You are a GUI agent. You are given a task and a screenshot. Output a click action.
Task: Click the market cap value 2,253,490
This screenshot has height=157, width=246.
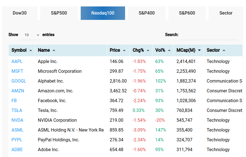(x=186, y=71)
